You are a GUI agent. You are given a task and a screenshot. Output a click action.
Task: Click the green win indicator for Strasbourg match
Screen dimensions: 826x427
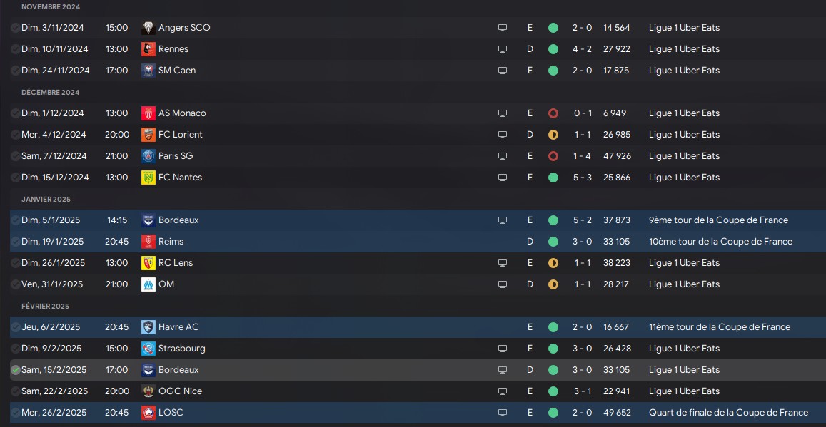click(553, 349)
